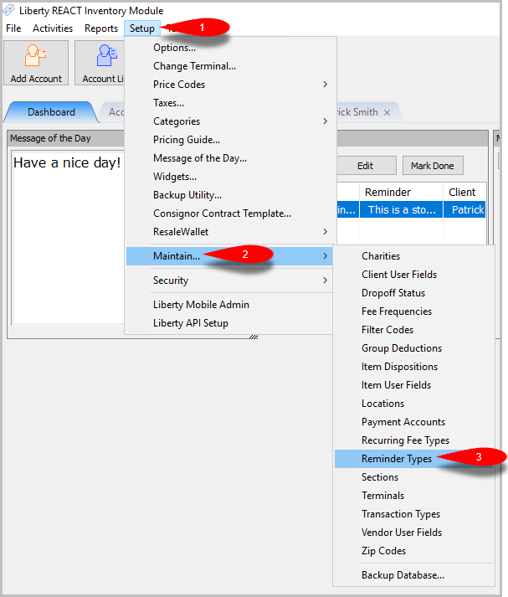
Task: Select Message of the Day... entry
Action: (200, 158)
